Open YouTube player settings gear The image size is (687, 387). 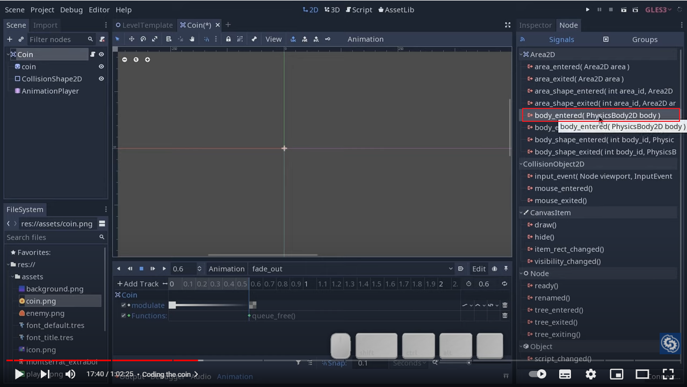(591, 374)
